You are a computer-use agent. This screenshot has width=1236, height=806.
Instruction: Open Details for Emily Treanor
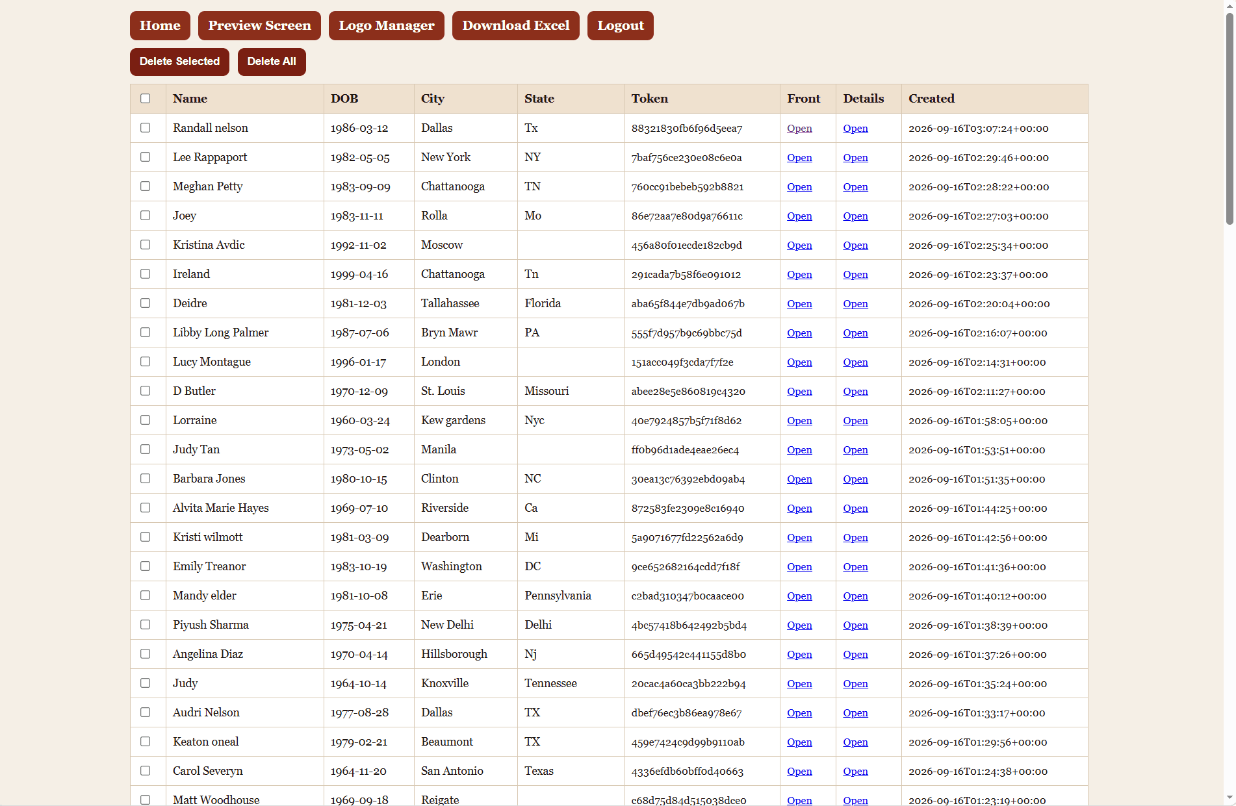855,567
